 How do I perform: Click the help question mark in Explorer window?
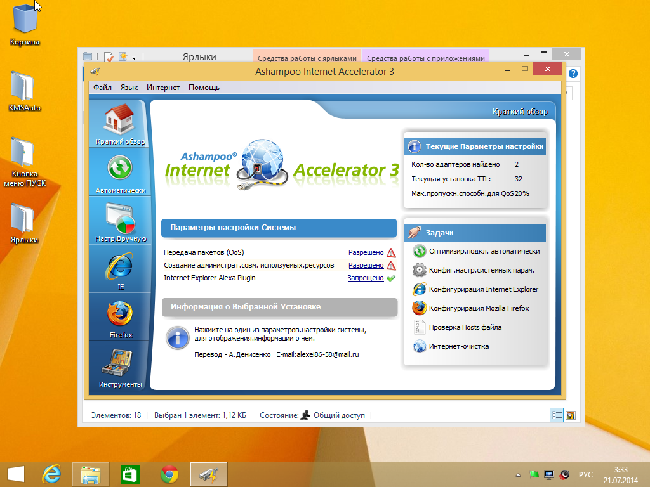[x=573, y=74]
